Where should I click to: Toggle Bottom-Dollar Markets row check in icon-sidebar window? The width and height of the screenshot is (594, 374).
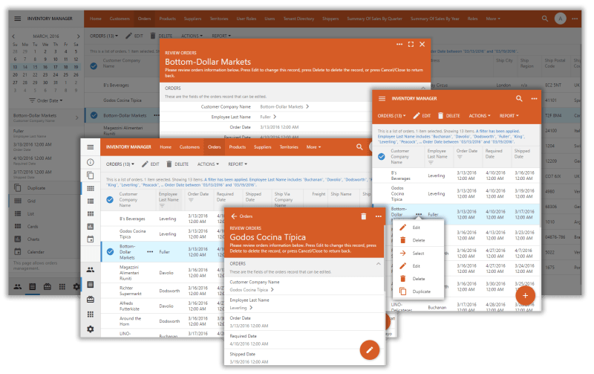(x=110, y=252)
